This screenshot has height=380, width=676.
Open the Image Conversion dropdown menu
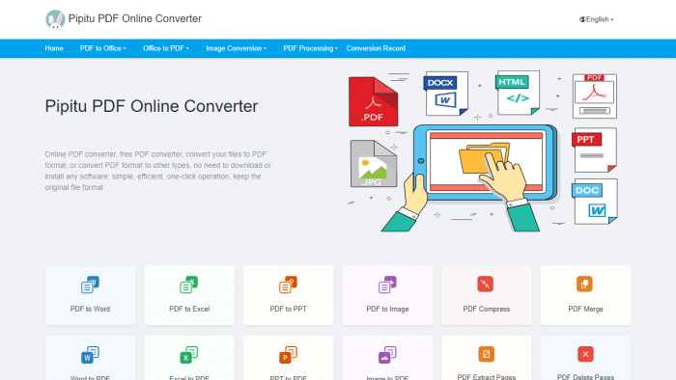(x=237, y=48)
